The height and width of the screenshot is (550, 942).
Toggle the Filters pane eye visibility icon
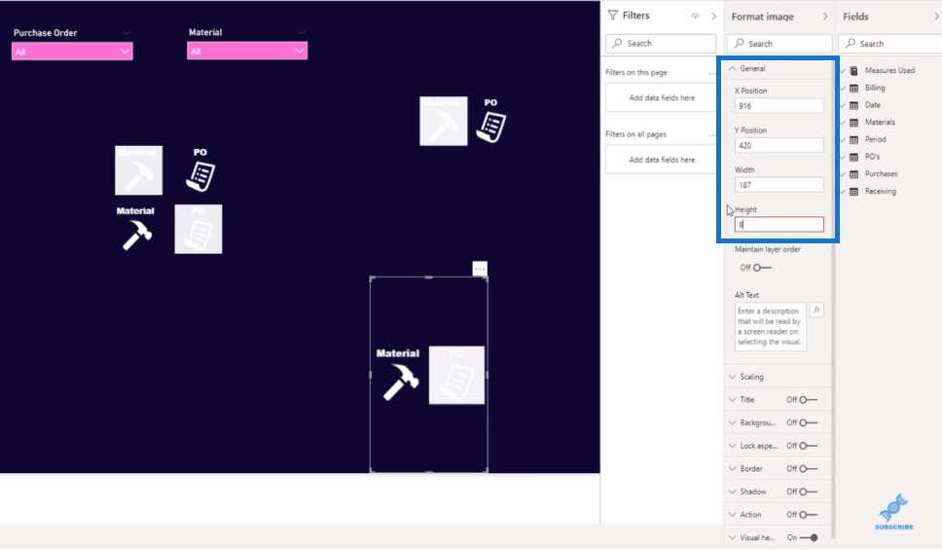click(695, 17)
